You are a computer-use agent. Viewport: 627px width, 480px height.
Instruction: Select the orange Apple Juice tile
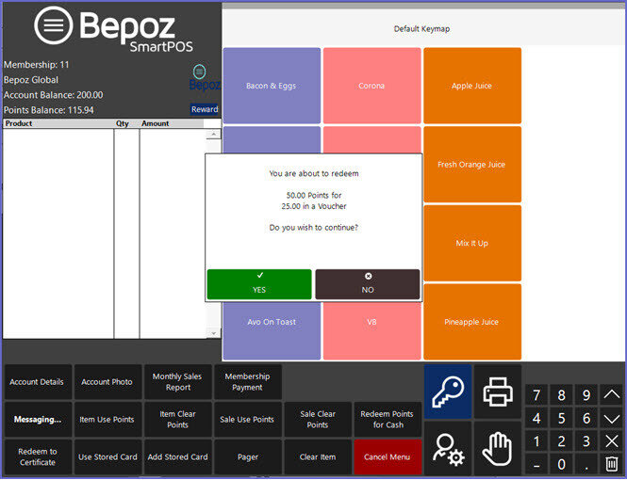471,87
